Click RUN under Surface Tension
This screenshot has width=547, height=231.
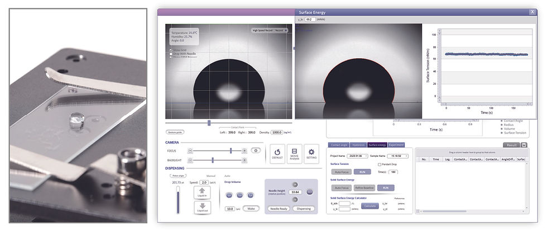click(362, 172)
